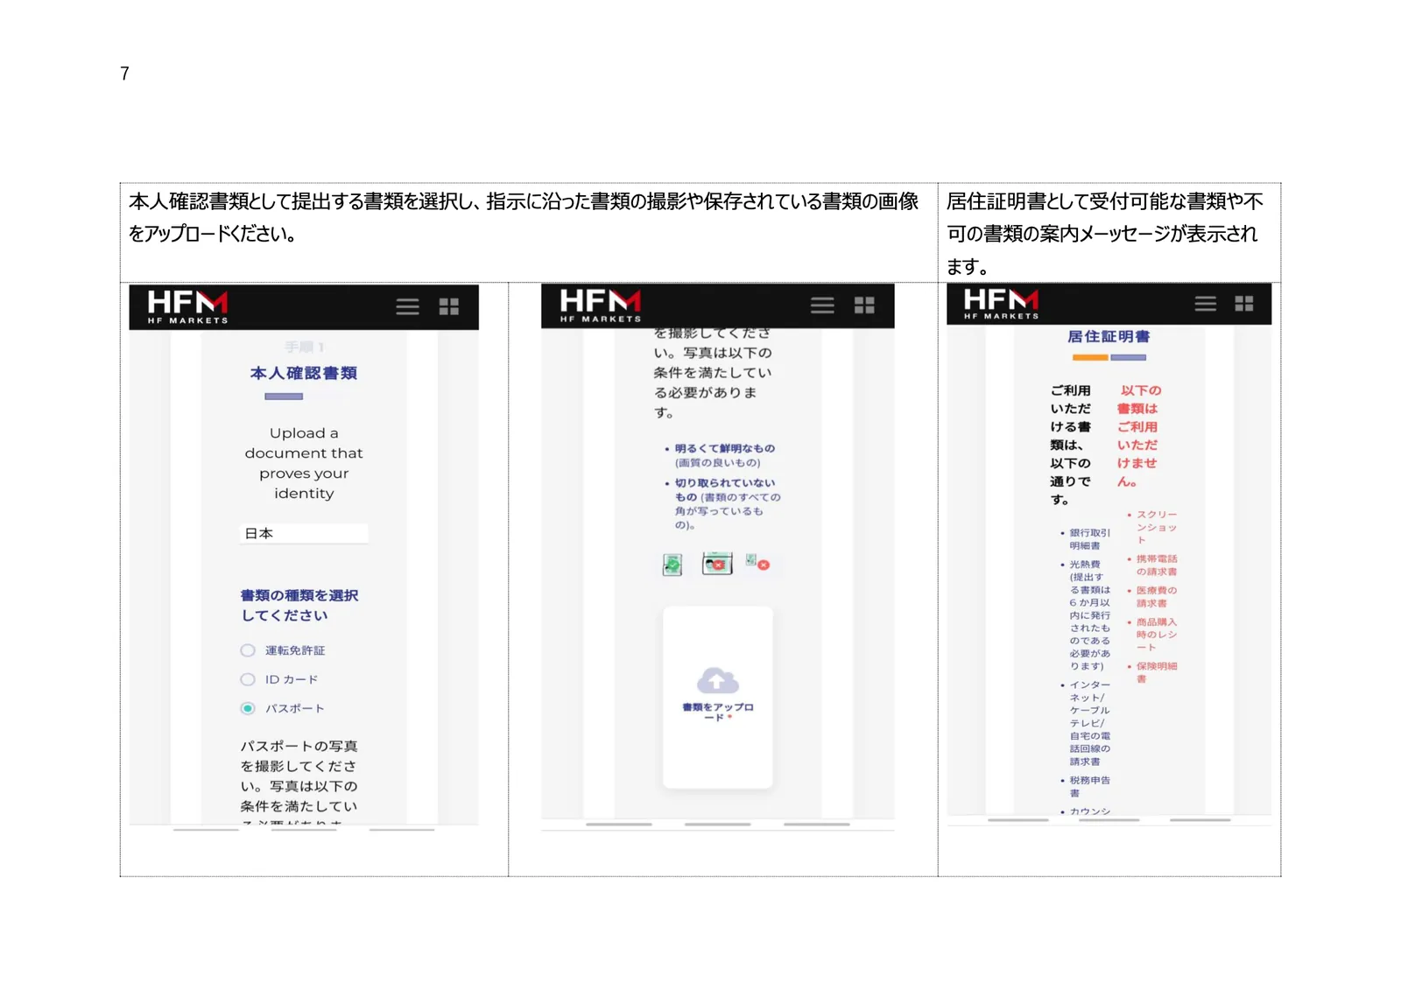Open grid apps icon in left phone screenshot

449,306
